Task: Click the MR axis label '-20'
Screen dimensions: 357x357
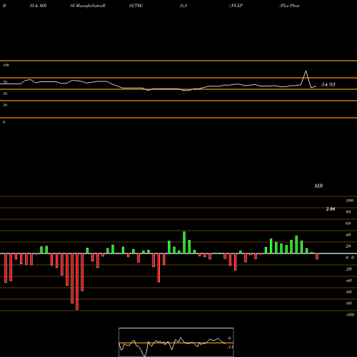Action: 348,269
